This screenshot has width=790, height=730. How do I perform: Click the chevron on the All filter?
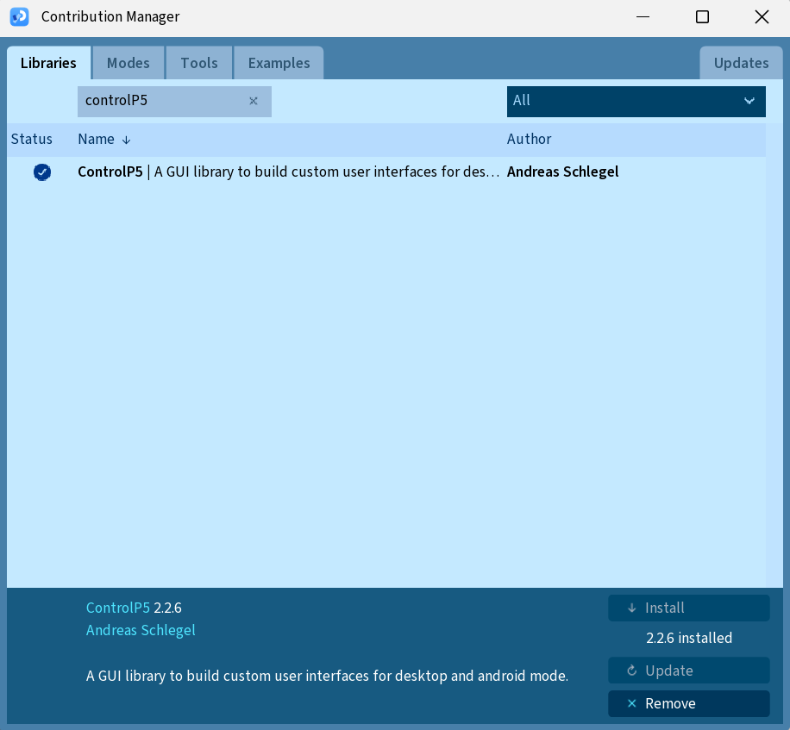coord(749,101)
